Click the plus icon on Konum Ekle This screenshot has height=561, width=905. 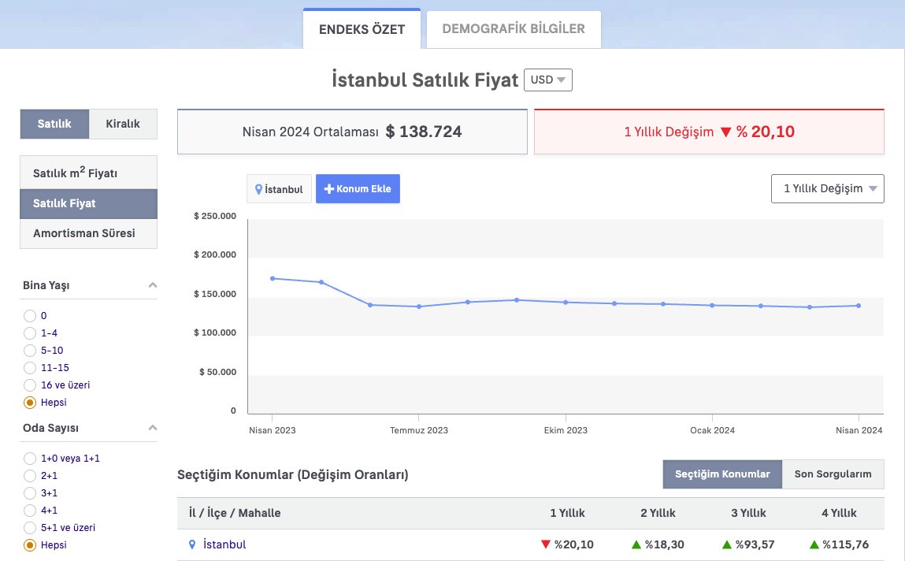(329, 189)
